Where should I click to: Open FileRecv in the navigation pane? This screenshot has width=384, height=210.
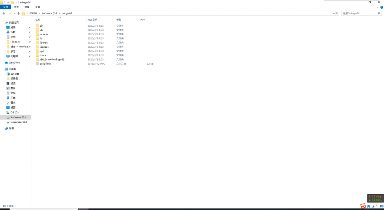(x=15, y=42)
